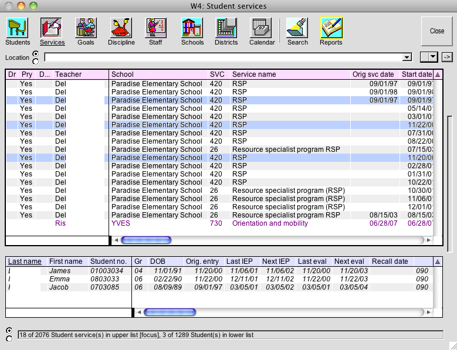
Task: Sort students by Last name column header
Action: 25,261
